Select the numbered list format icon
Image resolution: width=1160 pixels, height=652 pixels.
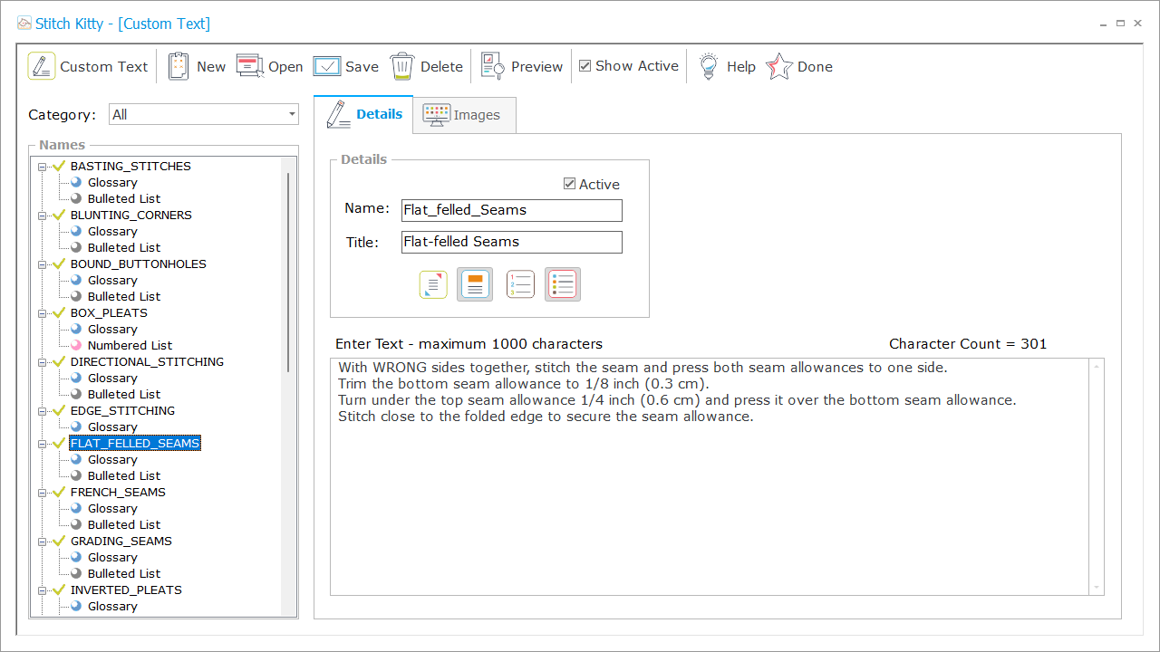click(x=520, y=284)
